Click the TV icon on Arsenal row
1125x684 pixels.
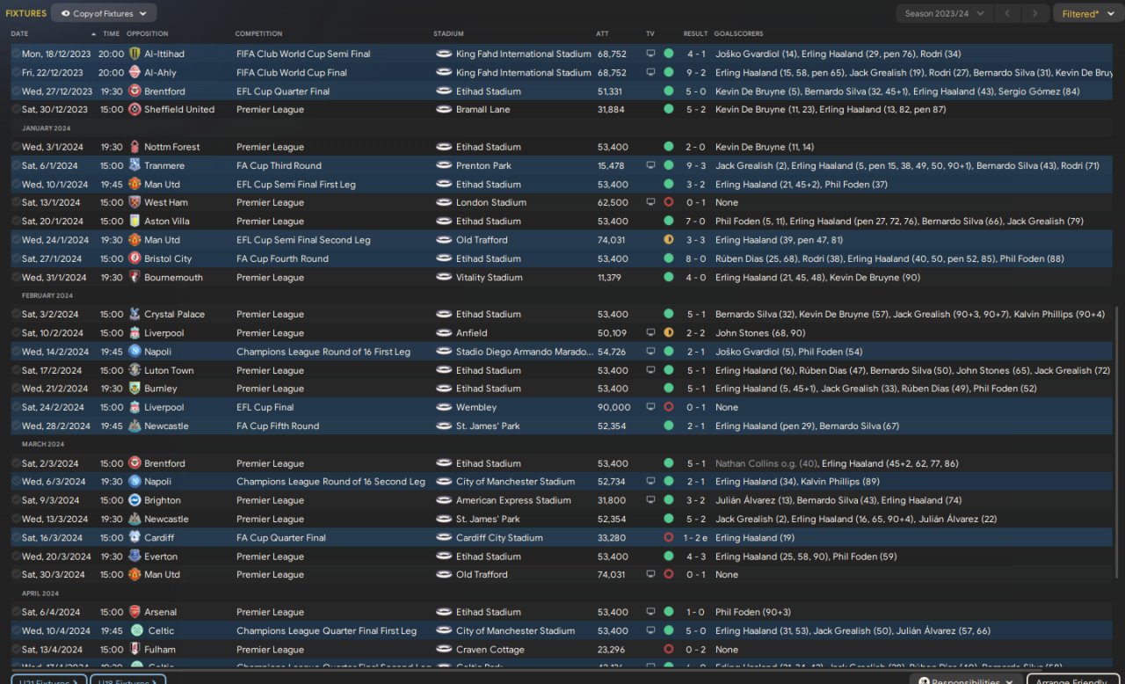(x=650, y=612)
